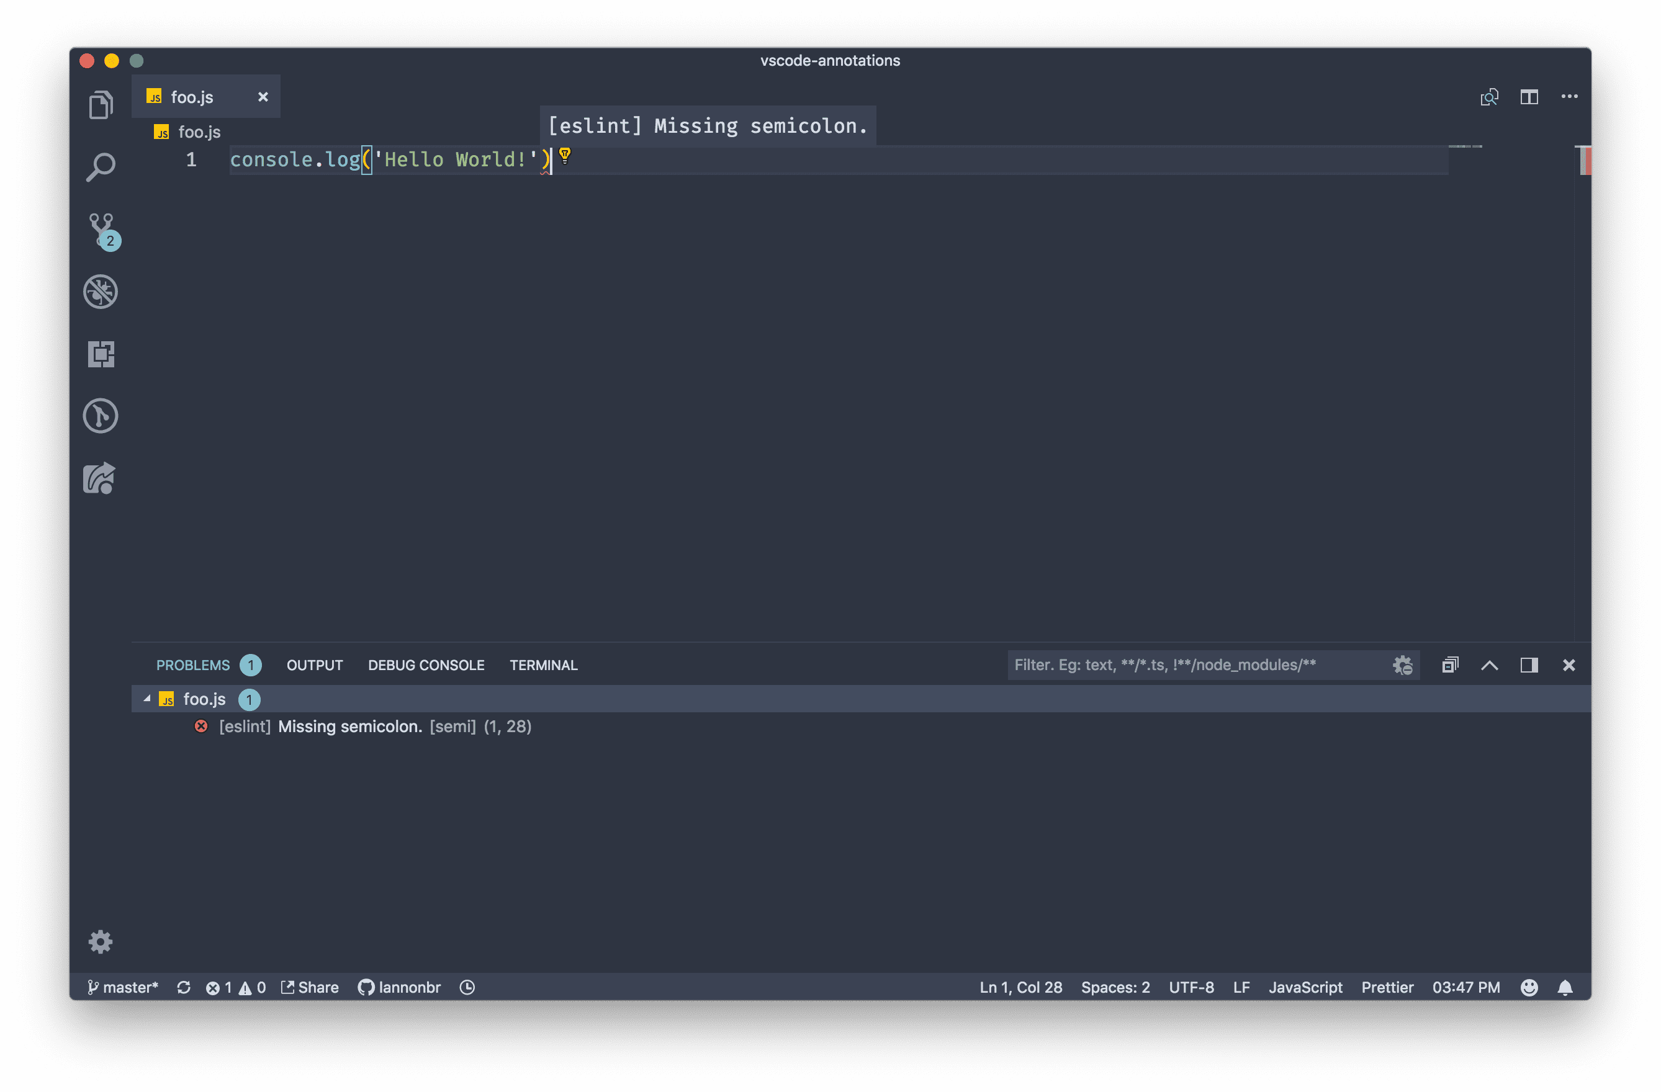Collapse the foo.js problems tree node
This screenshot has height=1092, width=1661.
click(x=146, y=699)
